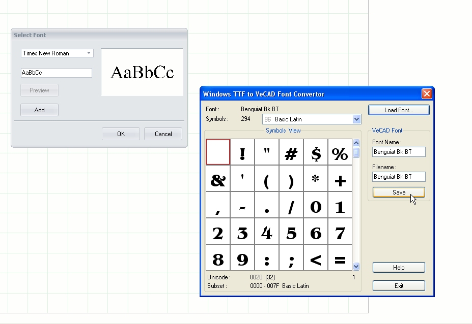
Task: Select the empty space symbol cell
Action: point(218,152)
